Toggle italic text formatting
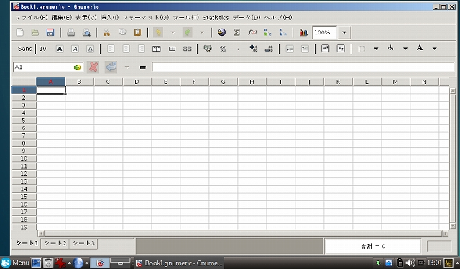460x269 pixels. [75, 49]
